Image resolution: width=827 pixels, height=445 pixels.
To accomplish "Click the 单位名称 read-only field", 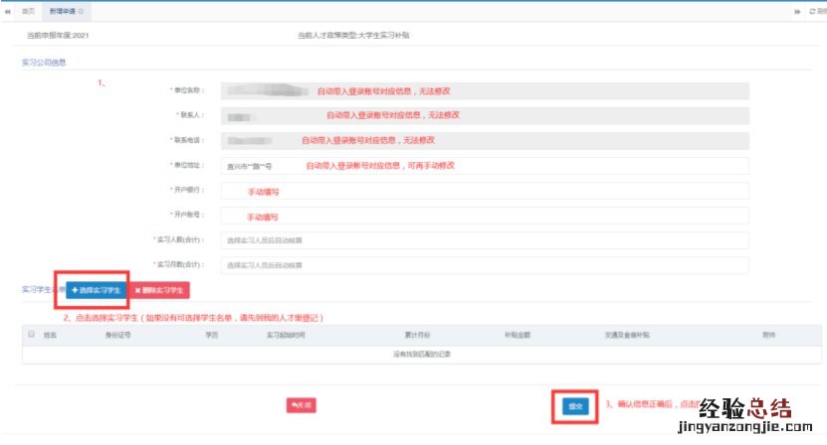I will pyautogui.click(x=484, y=90).
